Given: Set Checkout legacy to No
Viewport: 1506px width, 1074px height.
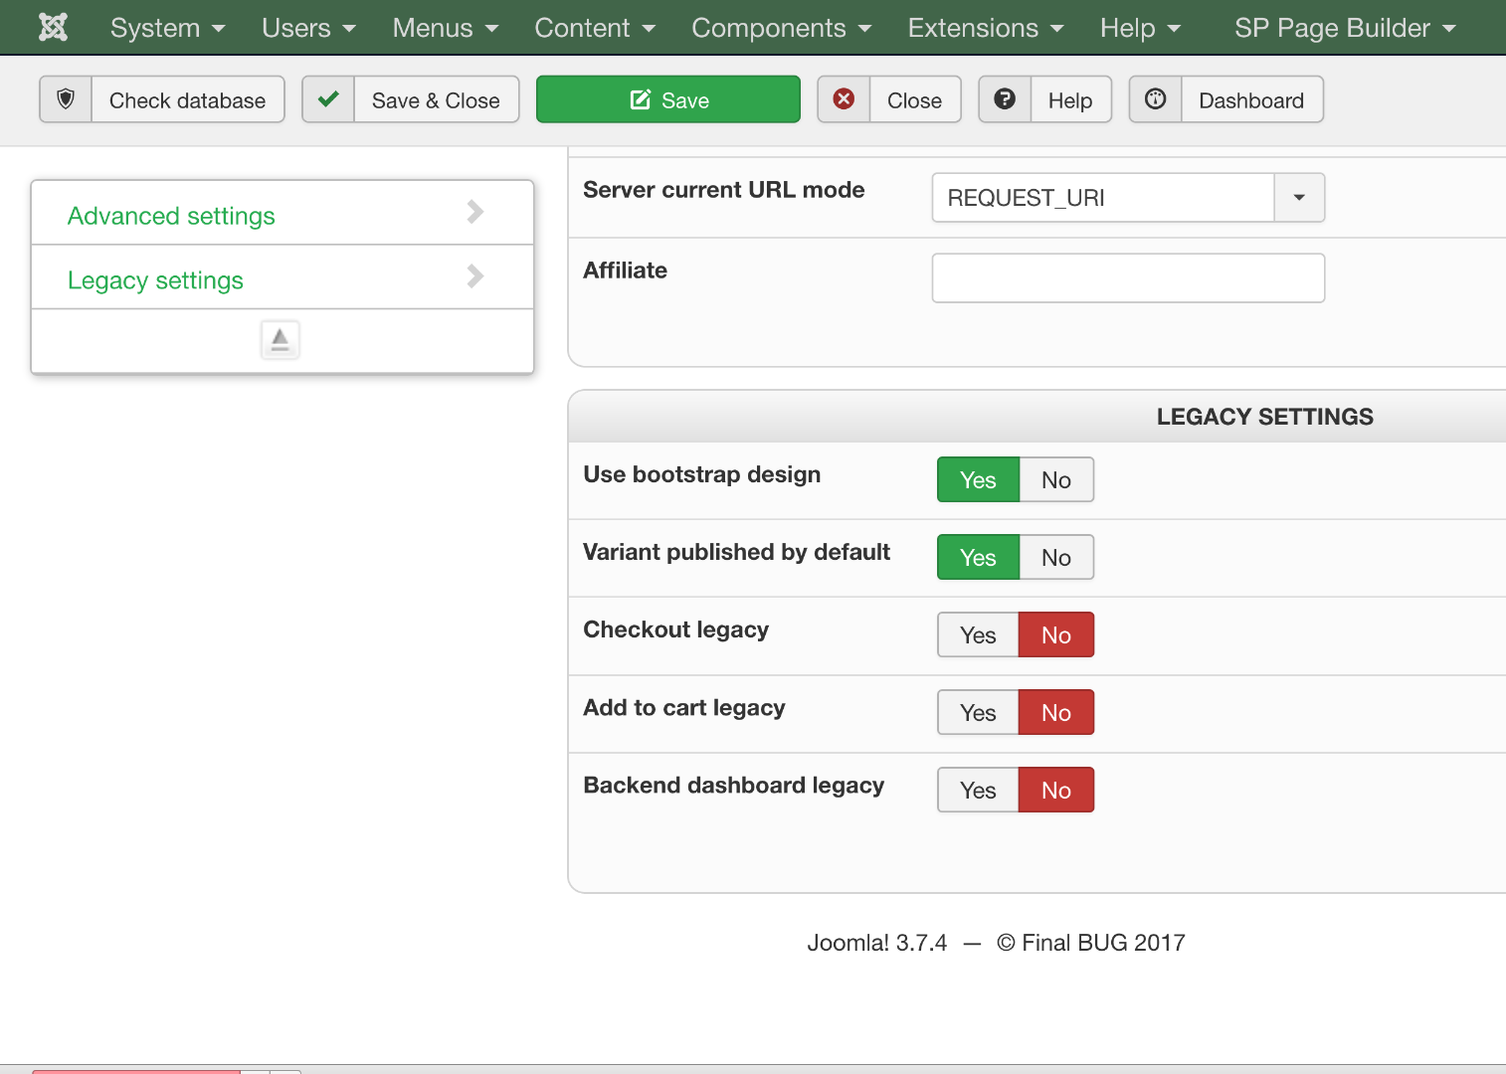Looking at the screenshot, I should (1056, 635).
